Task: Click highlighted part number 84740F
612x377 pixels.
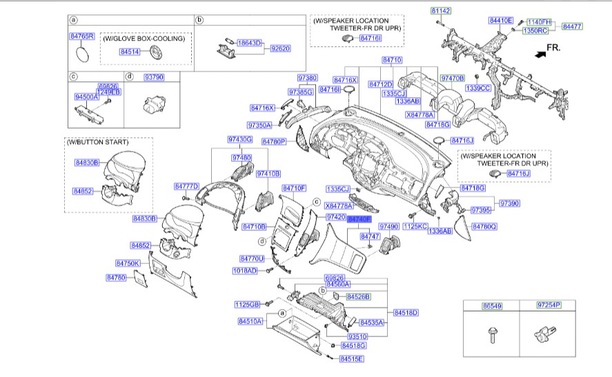Action: coord(359,220)
